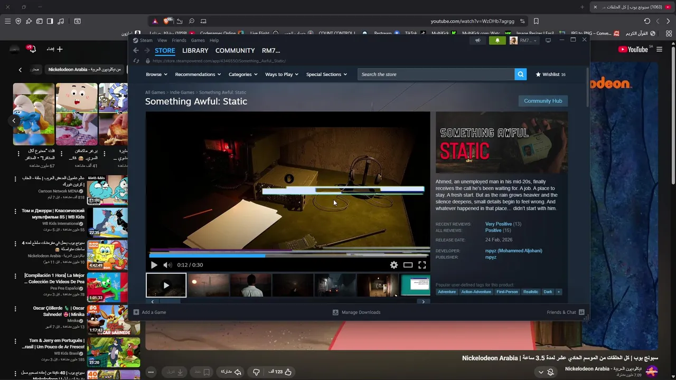Open Steam Big Picture display icon
The width and height of the screenshot is (676, 380).
point(548,40)
